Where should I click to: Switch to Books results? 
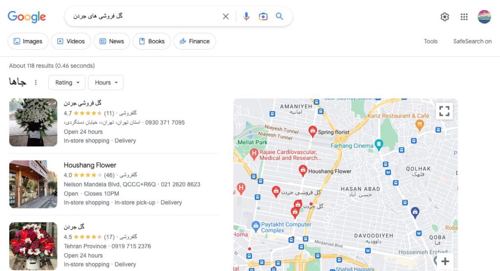pyautogui.click(x=152, y=41)
